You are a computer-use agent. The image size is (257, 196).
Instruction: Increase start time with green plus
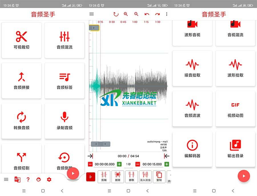pyautogui.click(x=119, y=164)
